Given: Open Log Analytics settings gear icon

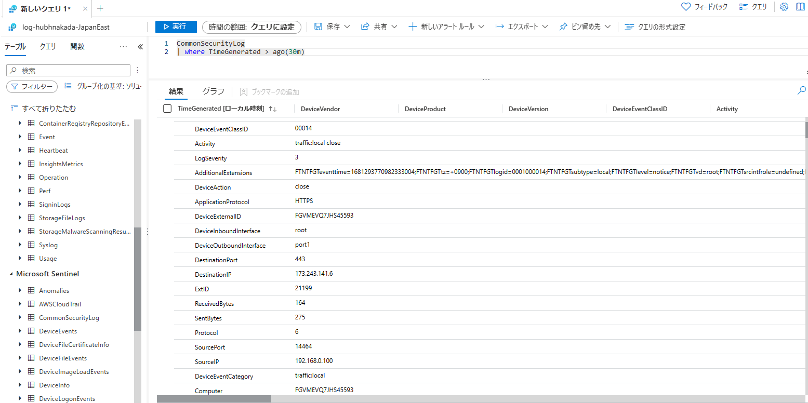Looking at the screenshot, I should click(783, 7).
